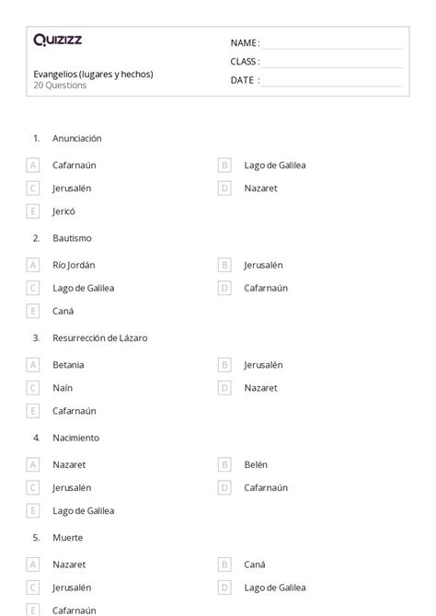This screenshot has height=616, width=436.
Task: Check option E Caná under Bautismo
Action: [x=33, y=311]
